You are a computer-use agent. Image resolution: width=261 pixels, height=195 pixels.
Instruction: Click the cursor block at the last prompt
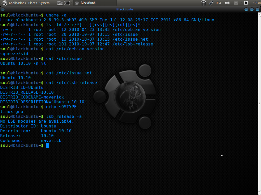[47, 145]
